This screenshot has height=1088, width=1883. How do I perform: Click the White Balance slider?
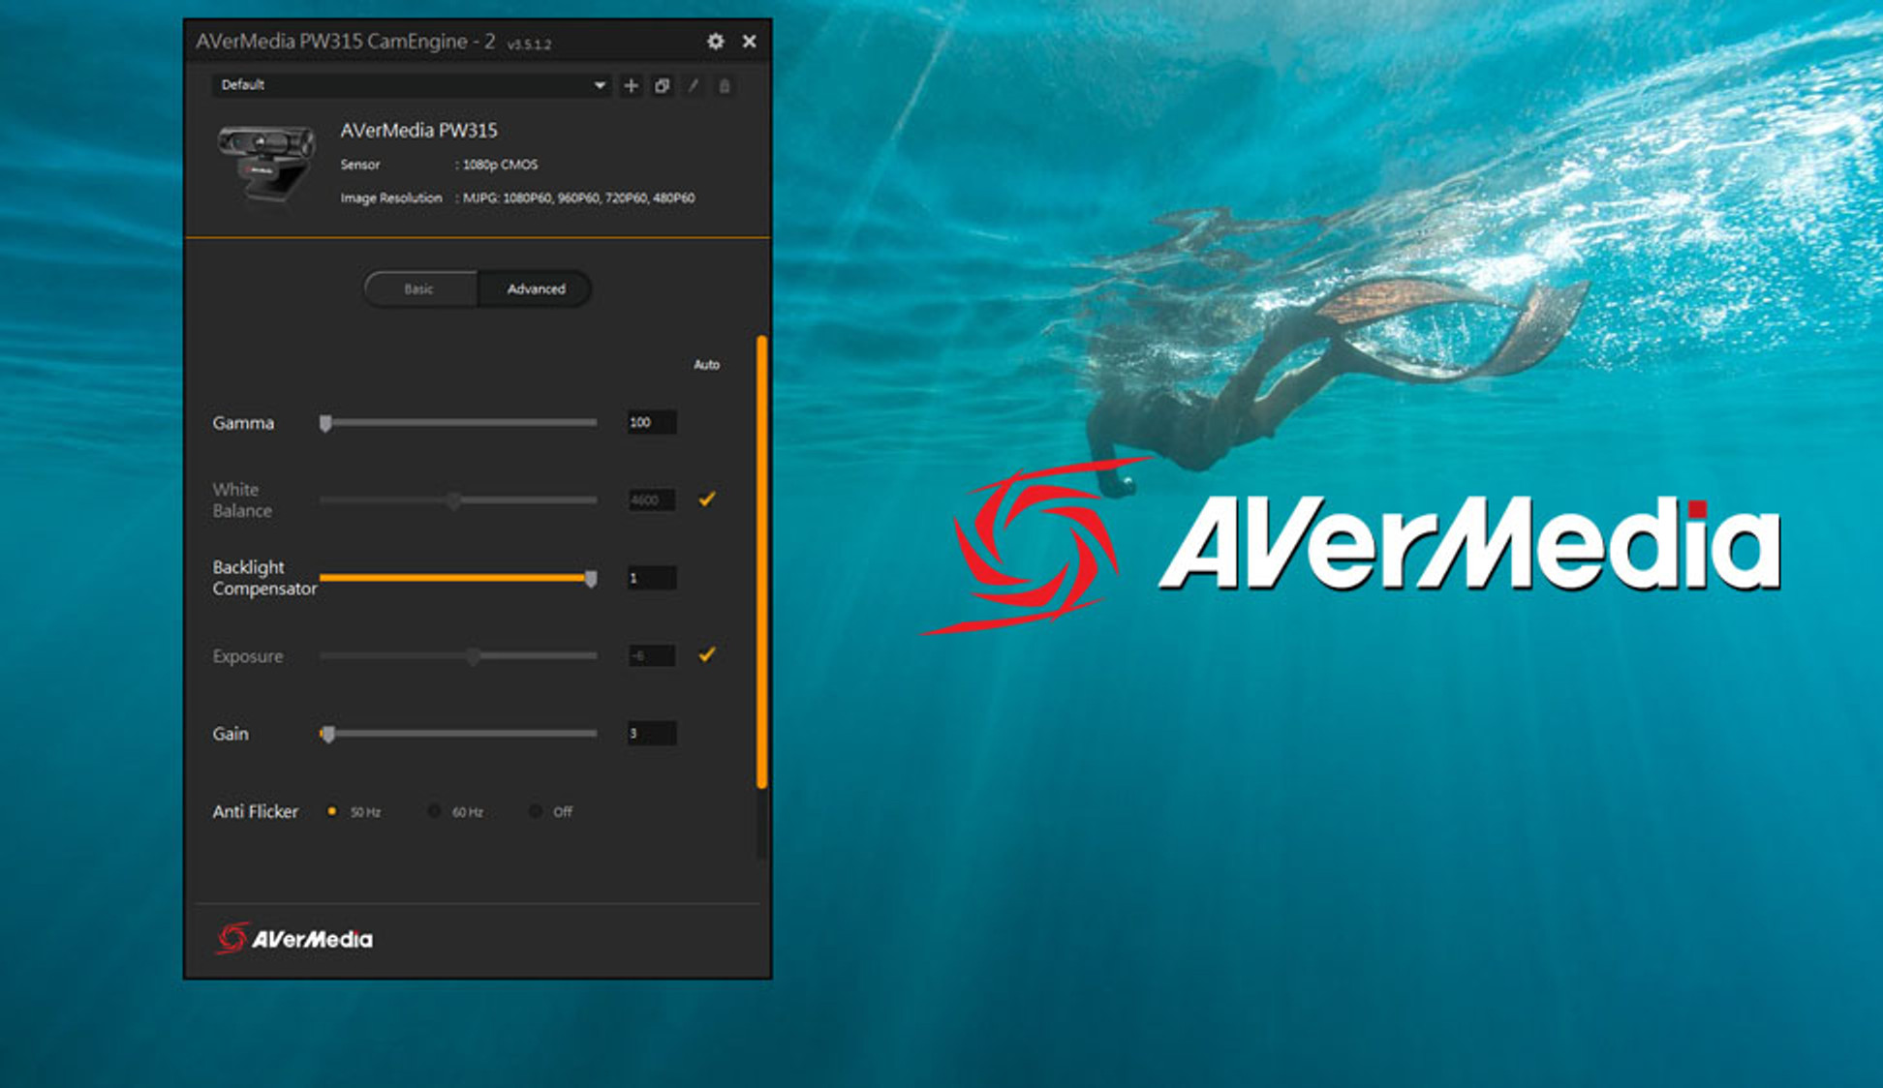(458, 500)
